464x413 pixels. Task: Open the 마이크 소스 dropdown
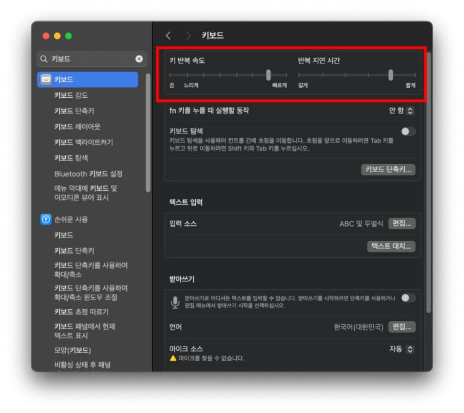click(402, 349)
